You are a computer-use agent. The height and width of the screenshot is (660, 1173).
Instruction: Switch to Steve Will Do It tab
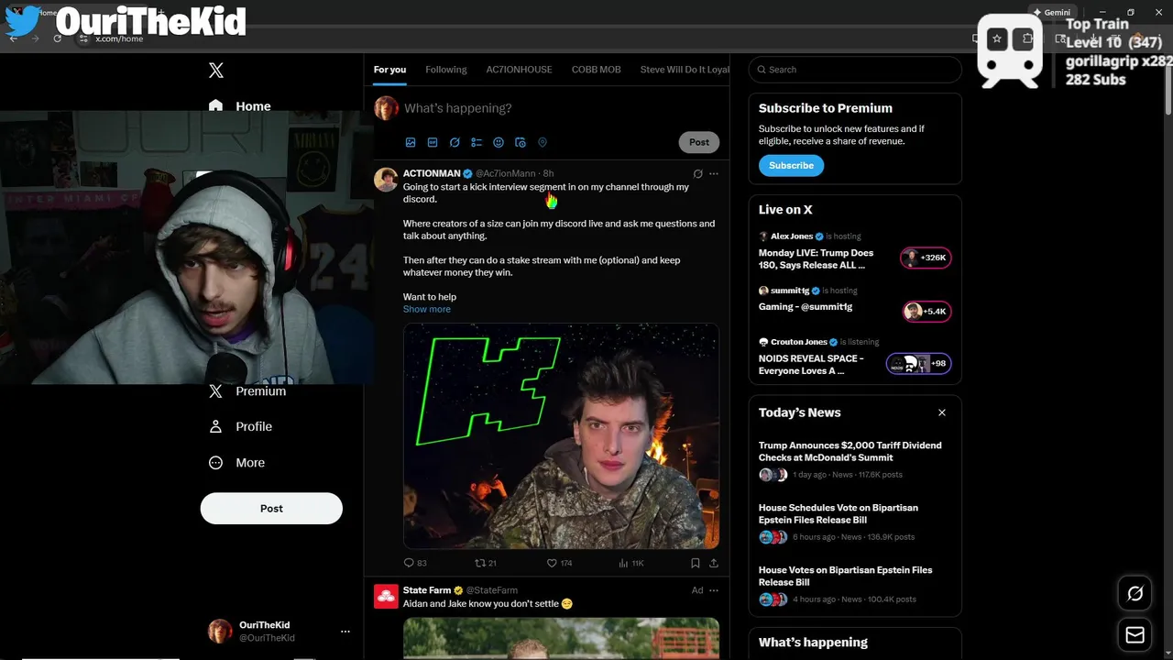coord(685,70)
